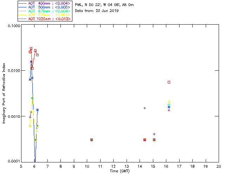
Task: Click the x-axis tick label 11
Action: (100, 166)
